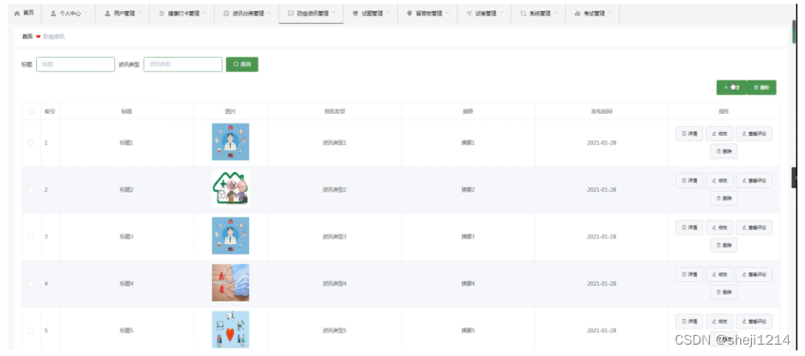Click 查看评论 for row 标题4

click(x=755, y=274)
